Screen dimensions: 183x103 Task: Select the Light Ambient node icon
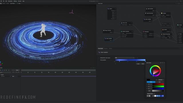point(147,9)
